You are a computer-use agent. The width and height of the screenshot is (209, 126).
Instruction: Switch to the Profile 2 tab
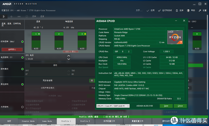click(85, 121)
